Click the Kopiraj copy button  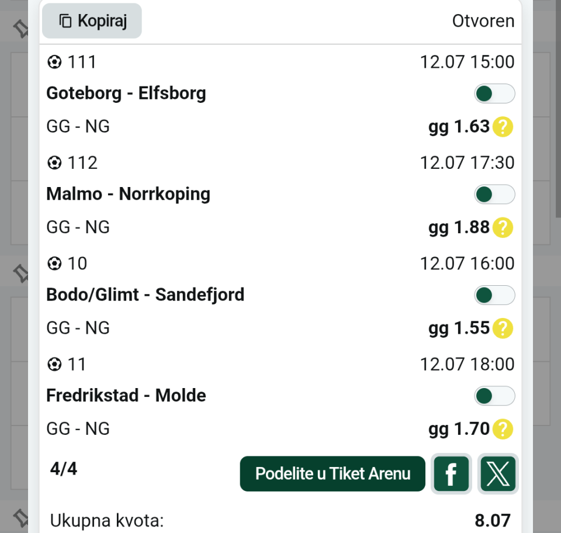(92, 21)
